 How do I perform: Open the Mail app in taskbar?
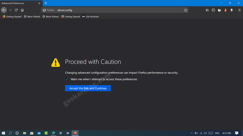[39, 133]
